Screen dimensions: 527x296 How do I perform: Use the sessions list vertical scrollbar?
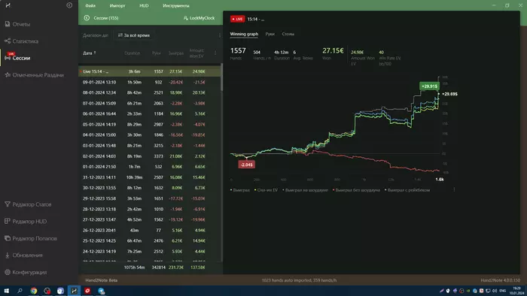(x=221, y=78)
